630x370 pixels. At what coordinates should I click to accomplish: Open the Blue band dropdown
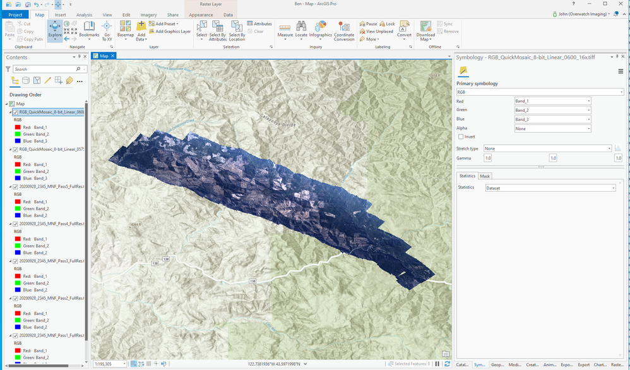click(552, 119)
